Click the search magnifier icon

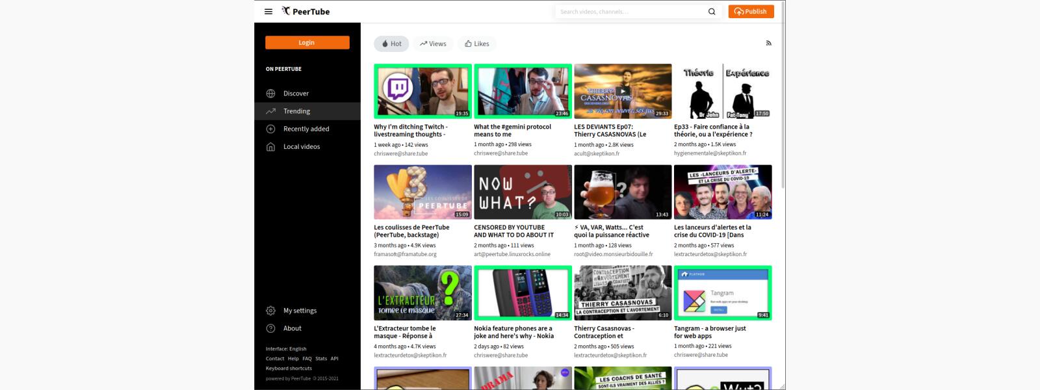click(x=712, y=12)
